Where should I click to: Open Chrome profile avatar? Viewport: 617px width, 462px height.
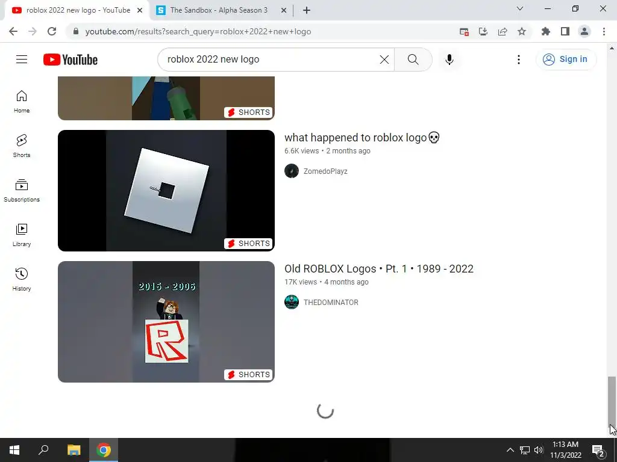pyautogui.click(x=584, y=31)
